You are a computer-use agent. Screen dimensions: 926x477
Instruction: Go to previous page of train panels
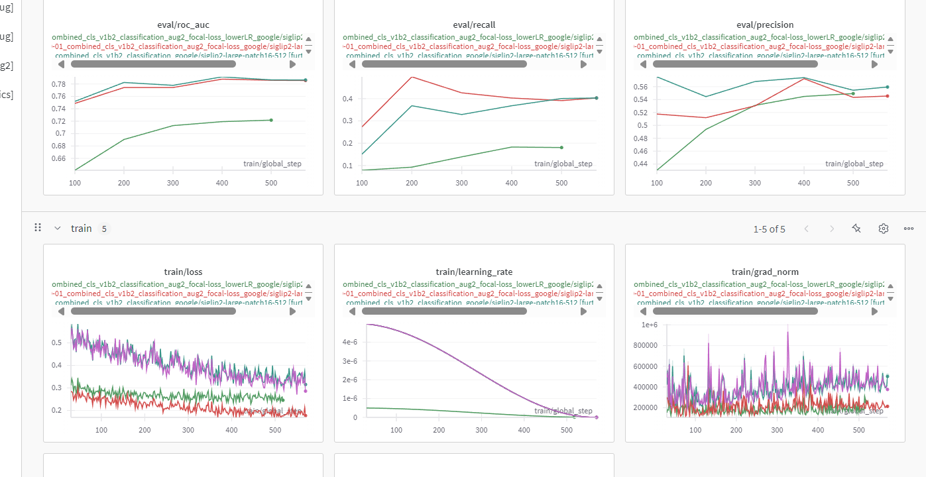tap(807, 229)
